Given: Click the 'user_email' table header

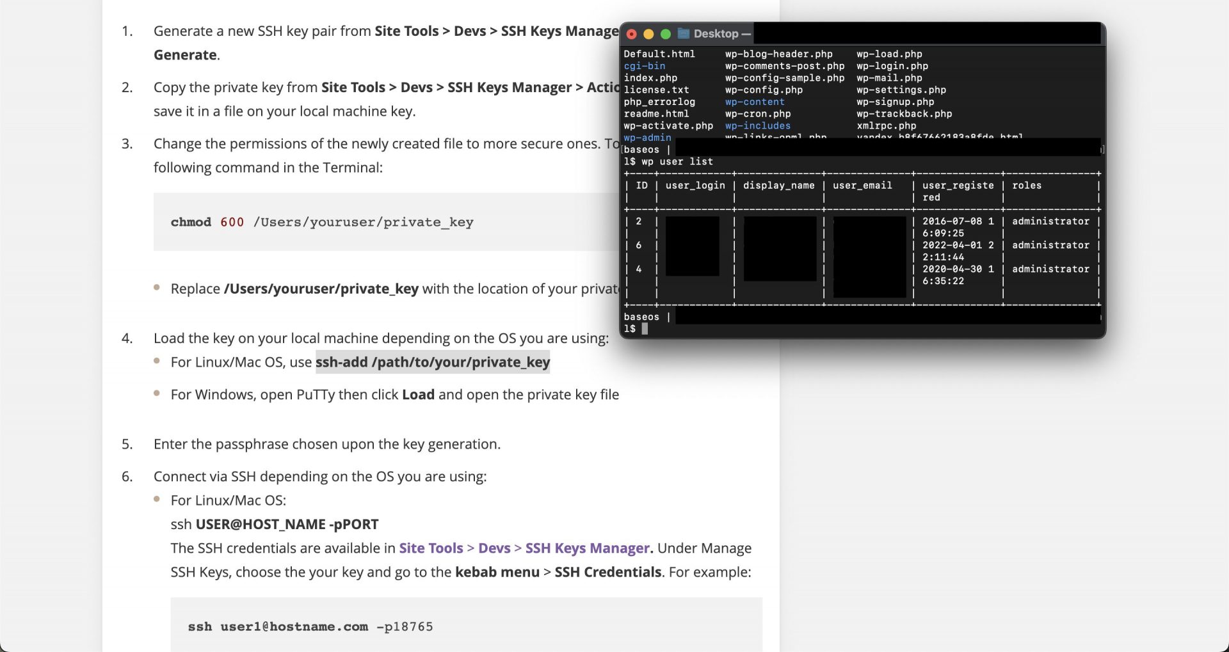Looking at the screenshot, I should pos(862,186).
